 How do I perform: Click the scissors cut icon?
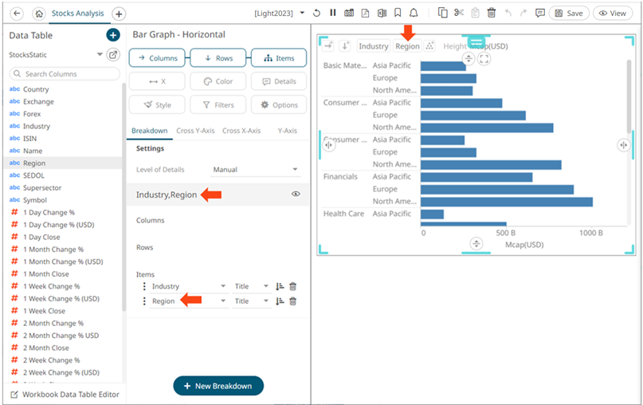click(459, 14)
